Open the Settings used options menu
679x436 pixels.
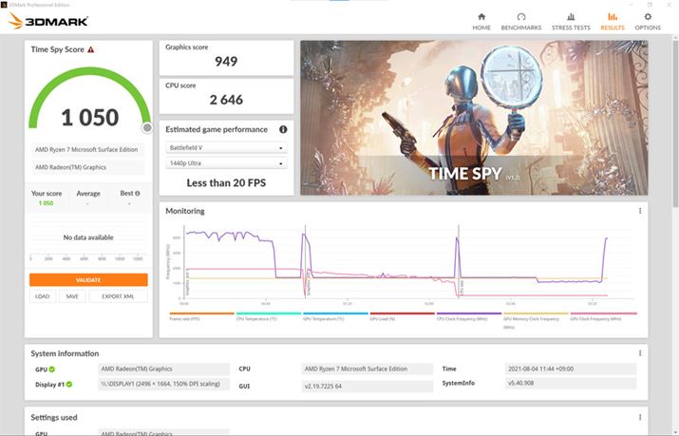640,417
